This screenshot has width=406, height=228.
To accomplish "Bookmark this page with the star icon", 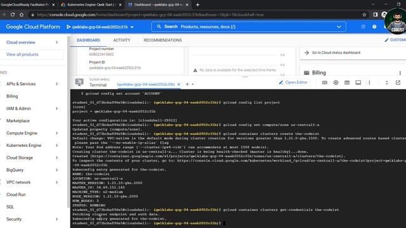I will [364, 15].
